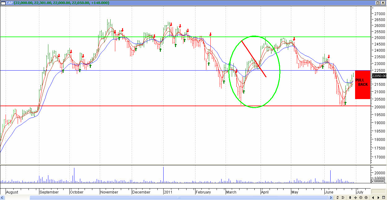The width and height of the screenshot is (387, 200).
Task: Click the 25000 price axis label
Action: [379, 38]
